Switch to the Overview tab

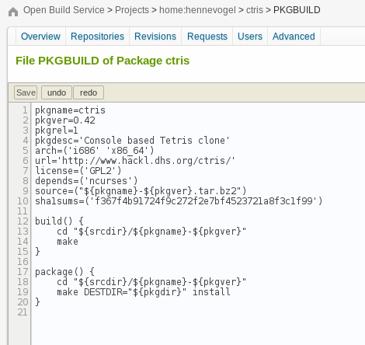[40, 37]
